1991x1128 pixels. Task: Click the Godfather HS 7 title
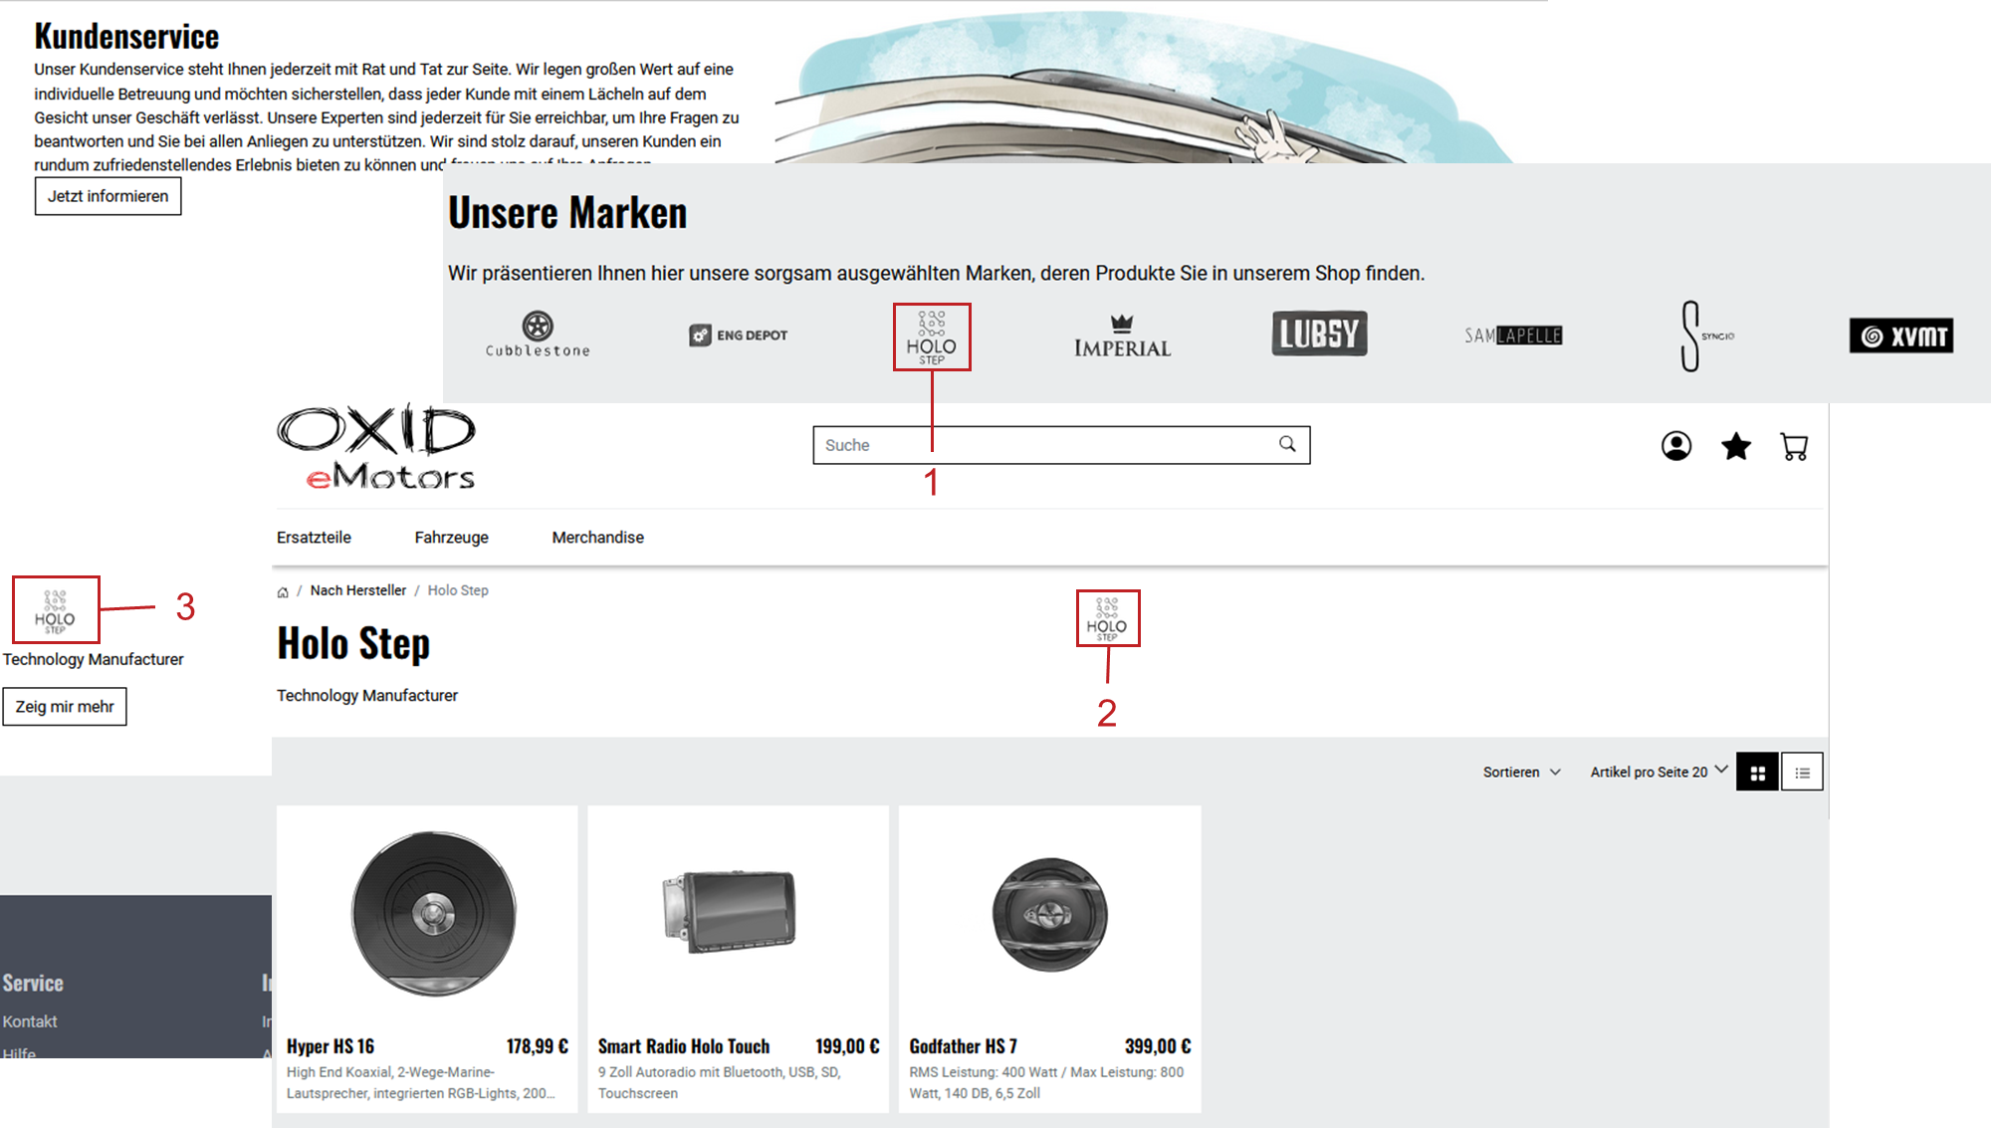(963, 1046)
